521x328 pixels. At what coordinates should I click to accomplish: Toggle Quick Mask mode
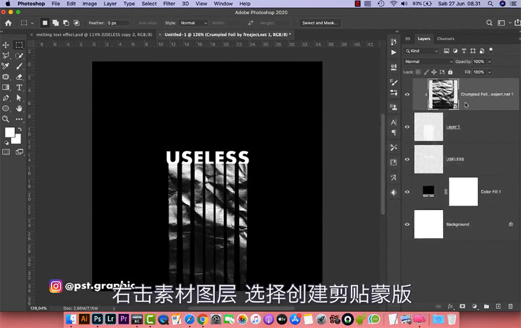click(6, 152)
